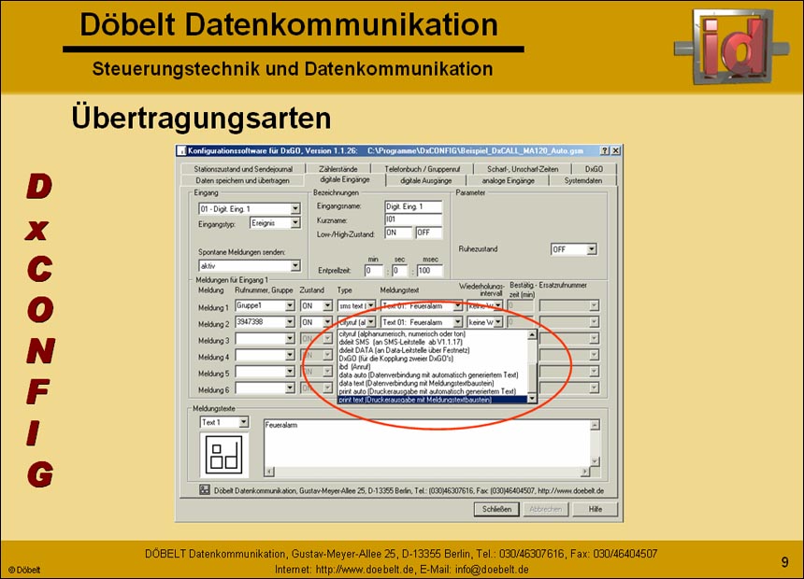Collapse the Meldung 2 Type 'cityruf' dropdown
Screen dimensions: 804x579
tap(371, 322)
